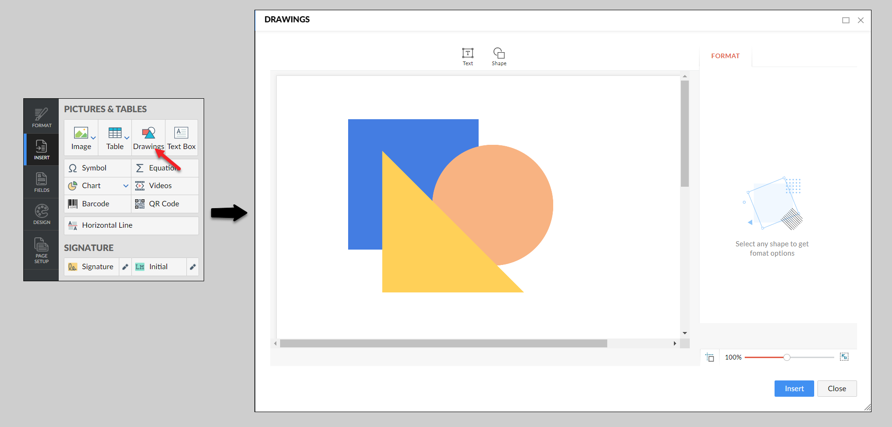
Task: Click the zoom slider handle
Action: pos(787,358)
